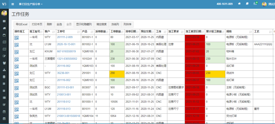Screen dimensions: 275x124
Task: Open the 测试员 user avatar menu
Action: (264, 4)
